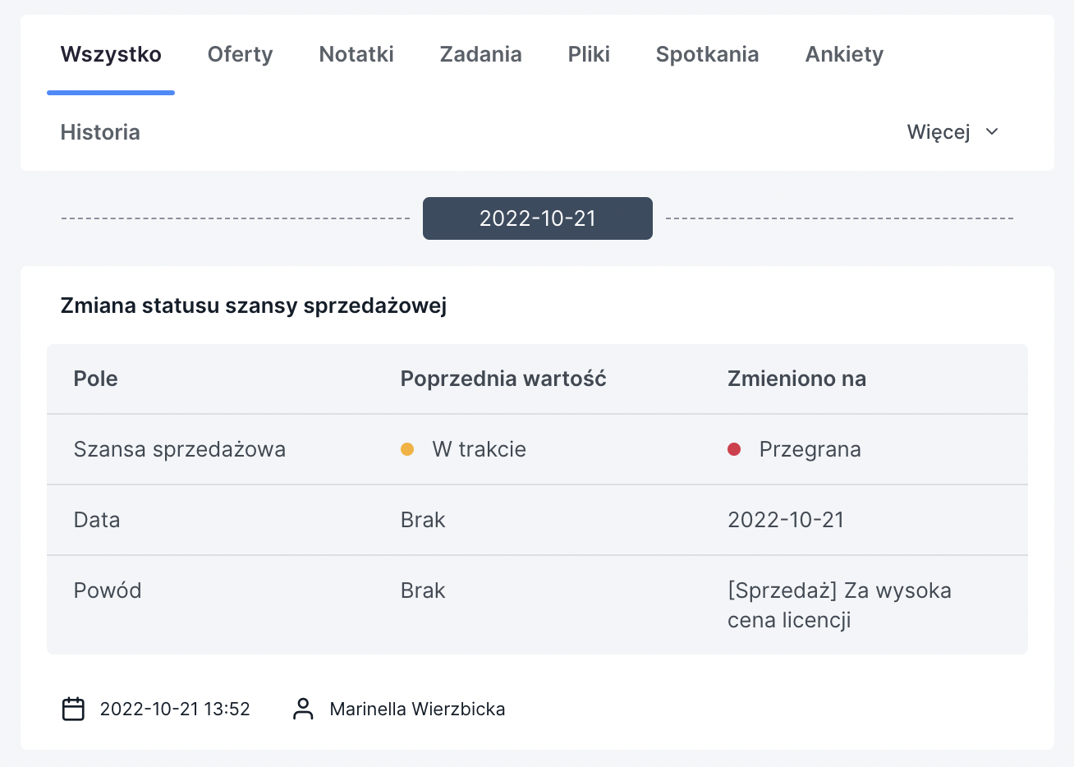This screenshot has width=1074, height=767.
Task: Click the calendar icon beside the timestamp
Action: (x=74, y=709)
